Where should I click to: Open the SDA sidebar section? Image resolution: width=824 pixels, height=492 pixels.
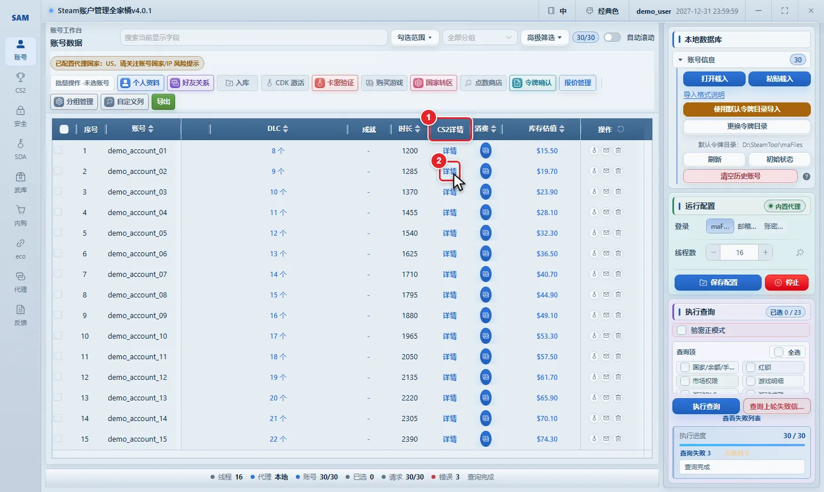coord(21,149)
